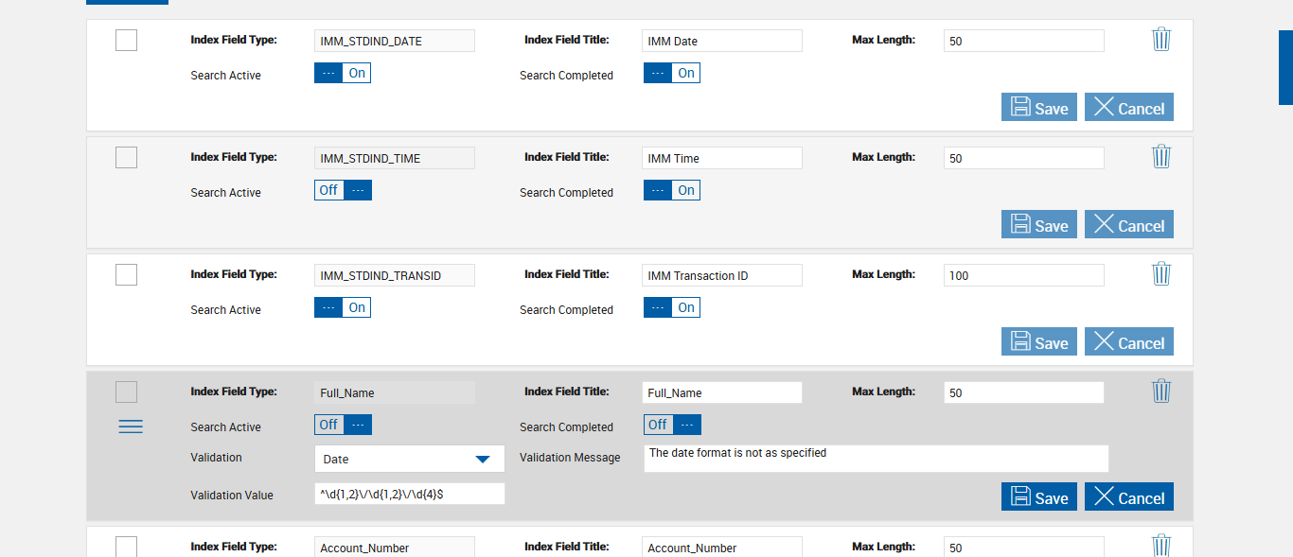
Task: Click trash icon on the Full_Name row
Action: click(1161, 392)
